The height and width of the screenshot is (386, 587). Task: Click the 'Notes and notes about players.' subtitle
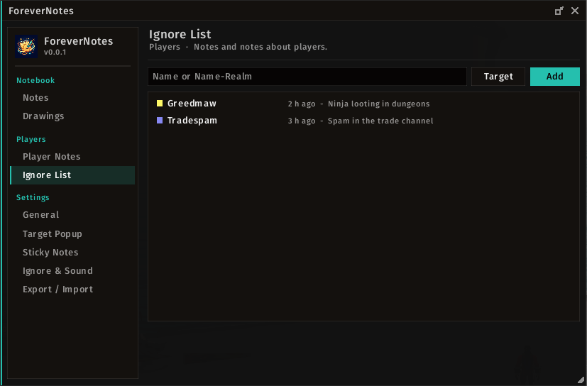(x=260, y=47)
